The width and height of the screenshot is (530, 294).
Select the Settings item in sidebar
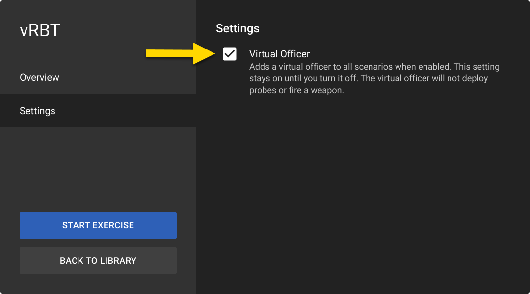(37, 111)
